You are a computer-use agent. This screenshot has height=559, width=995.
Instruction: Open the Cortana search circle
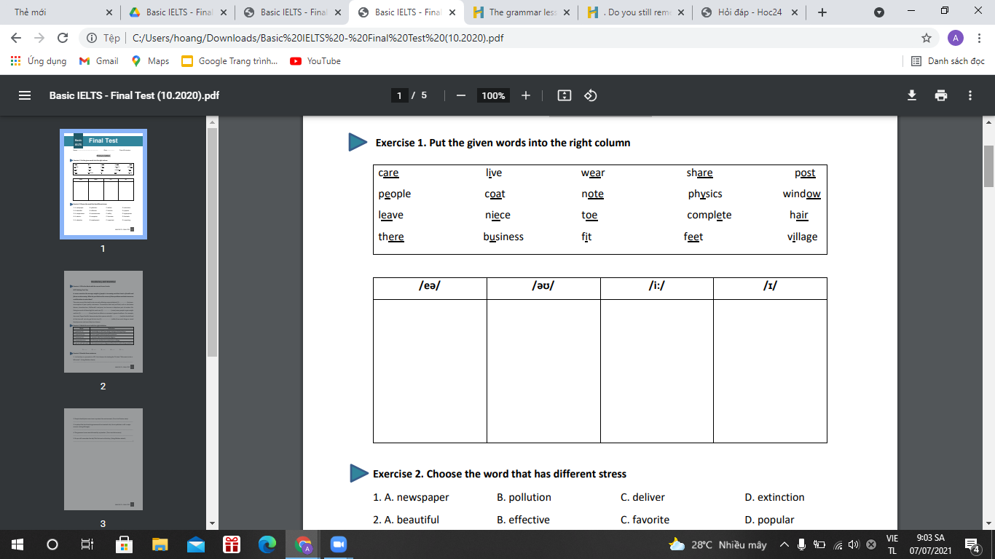pyautogui.click(x=52, y=544)
